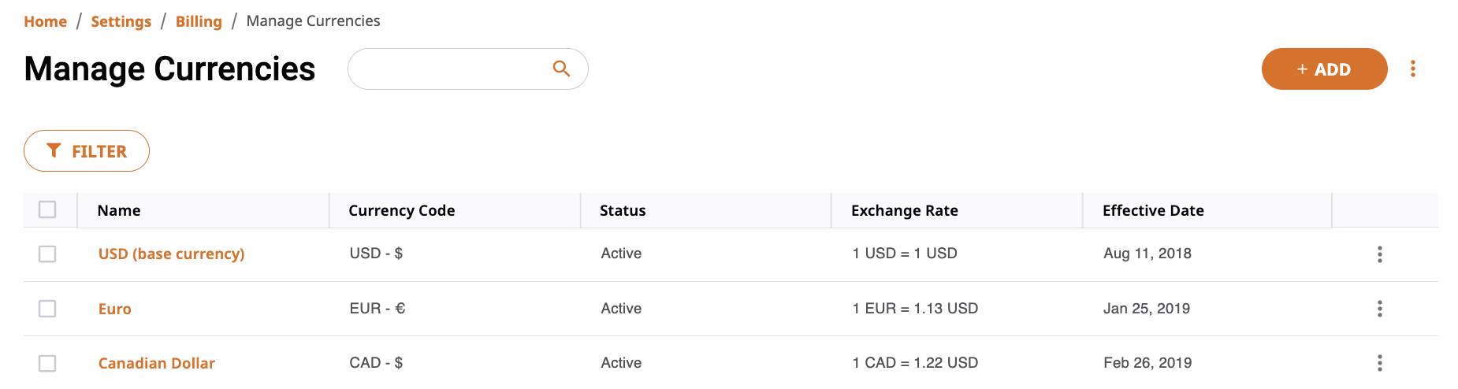Check the Euro row checkbox

click(x=47, y=309)
